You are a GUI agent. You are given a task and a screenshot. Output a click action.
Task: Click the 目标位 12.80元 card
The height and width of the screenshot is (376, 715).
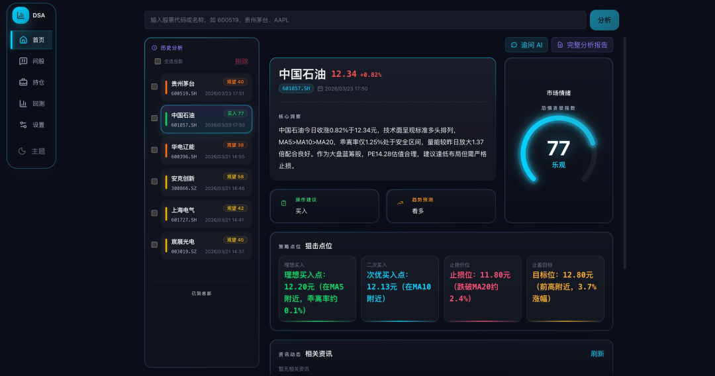click(565, 289)
